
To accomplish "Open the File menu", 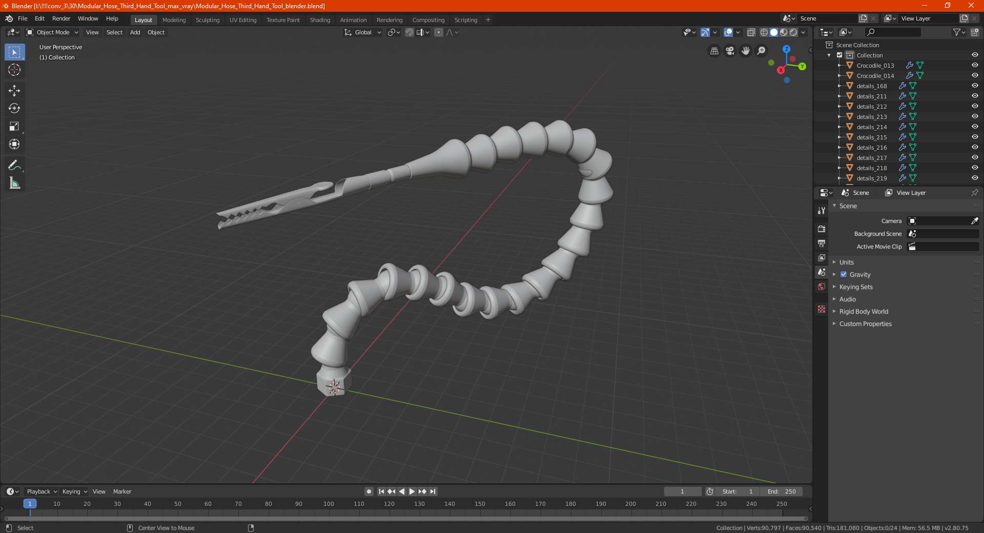I will pyautogui.click(x=23, y=18).
